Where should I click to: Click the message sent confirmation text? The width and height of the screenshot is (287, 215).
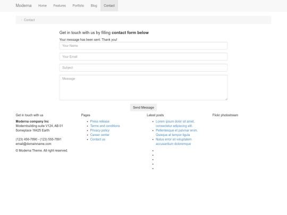88,39
